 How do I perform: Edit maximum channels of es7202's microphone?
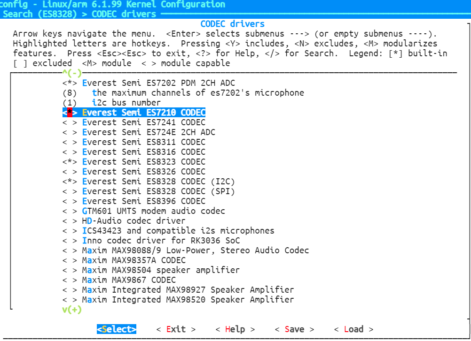(197, 93)
